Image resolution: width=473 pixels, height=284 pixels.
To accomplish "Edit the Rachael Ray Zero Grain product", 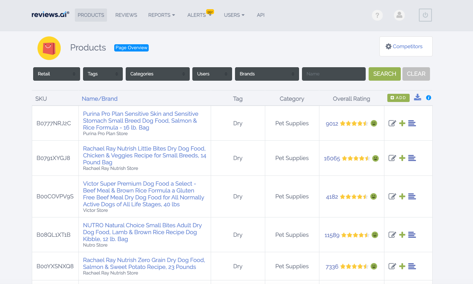I will (x=392, y=266).
